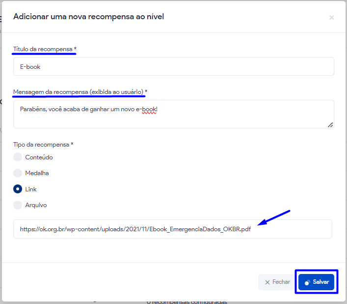Close the modal with the top-right X icon

[331, 18]
